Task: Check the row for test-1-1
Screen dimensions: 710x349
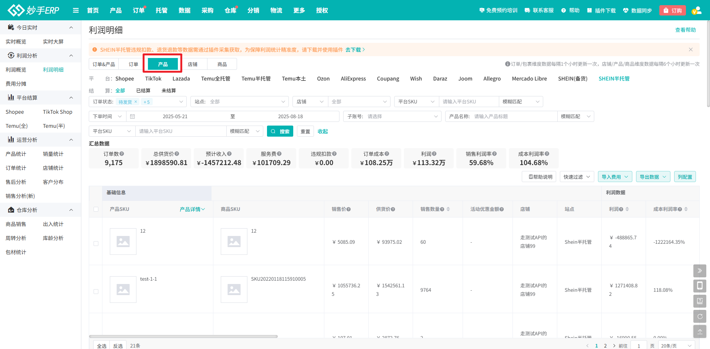Action: [x=96, y=291]
